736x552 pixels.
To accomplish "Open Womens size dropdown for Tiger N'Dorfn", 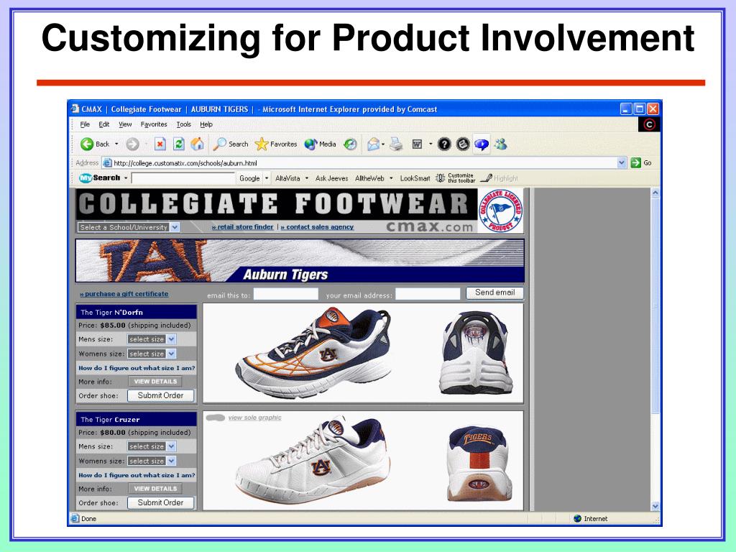I will 171,354.
